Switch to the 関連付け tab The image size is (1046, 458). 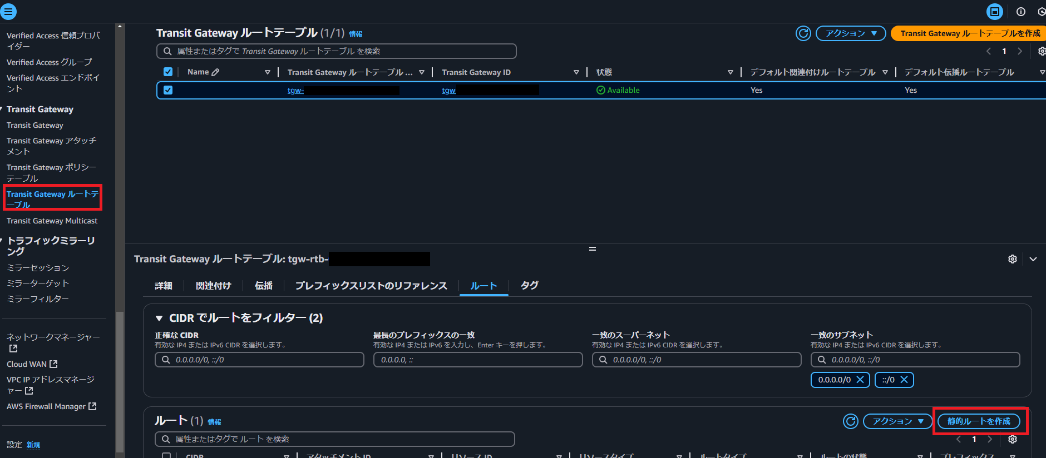214,286
